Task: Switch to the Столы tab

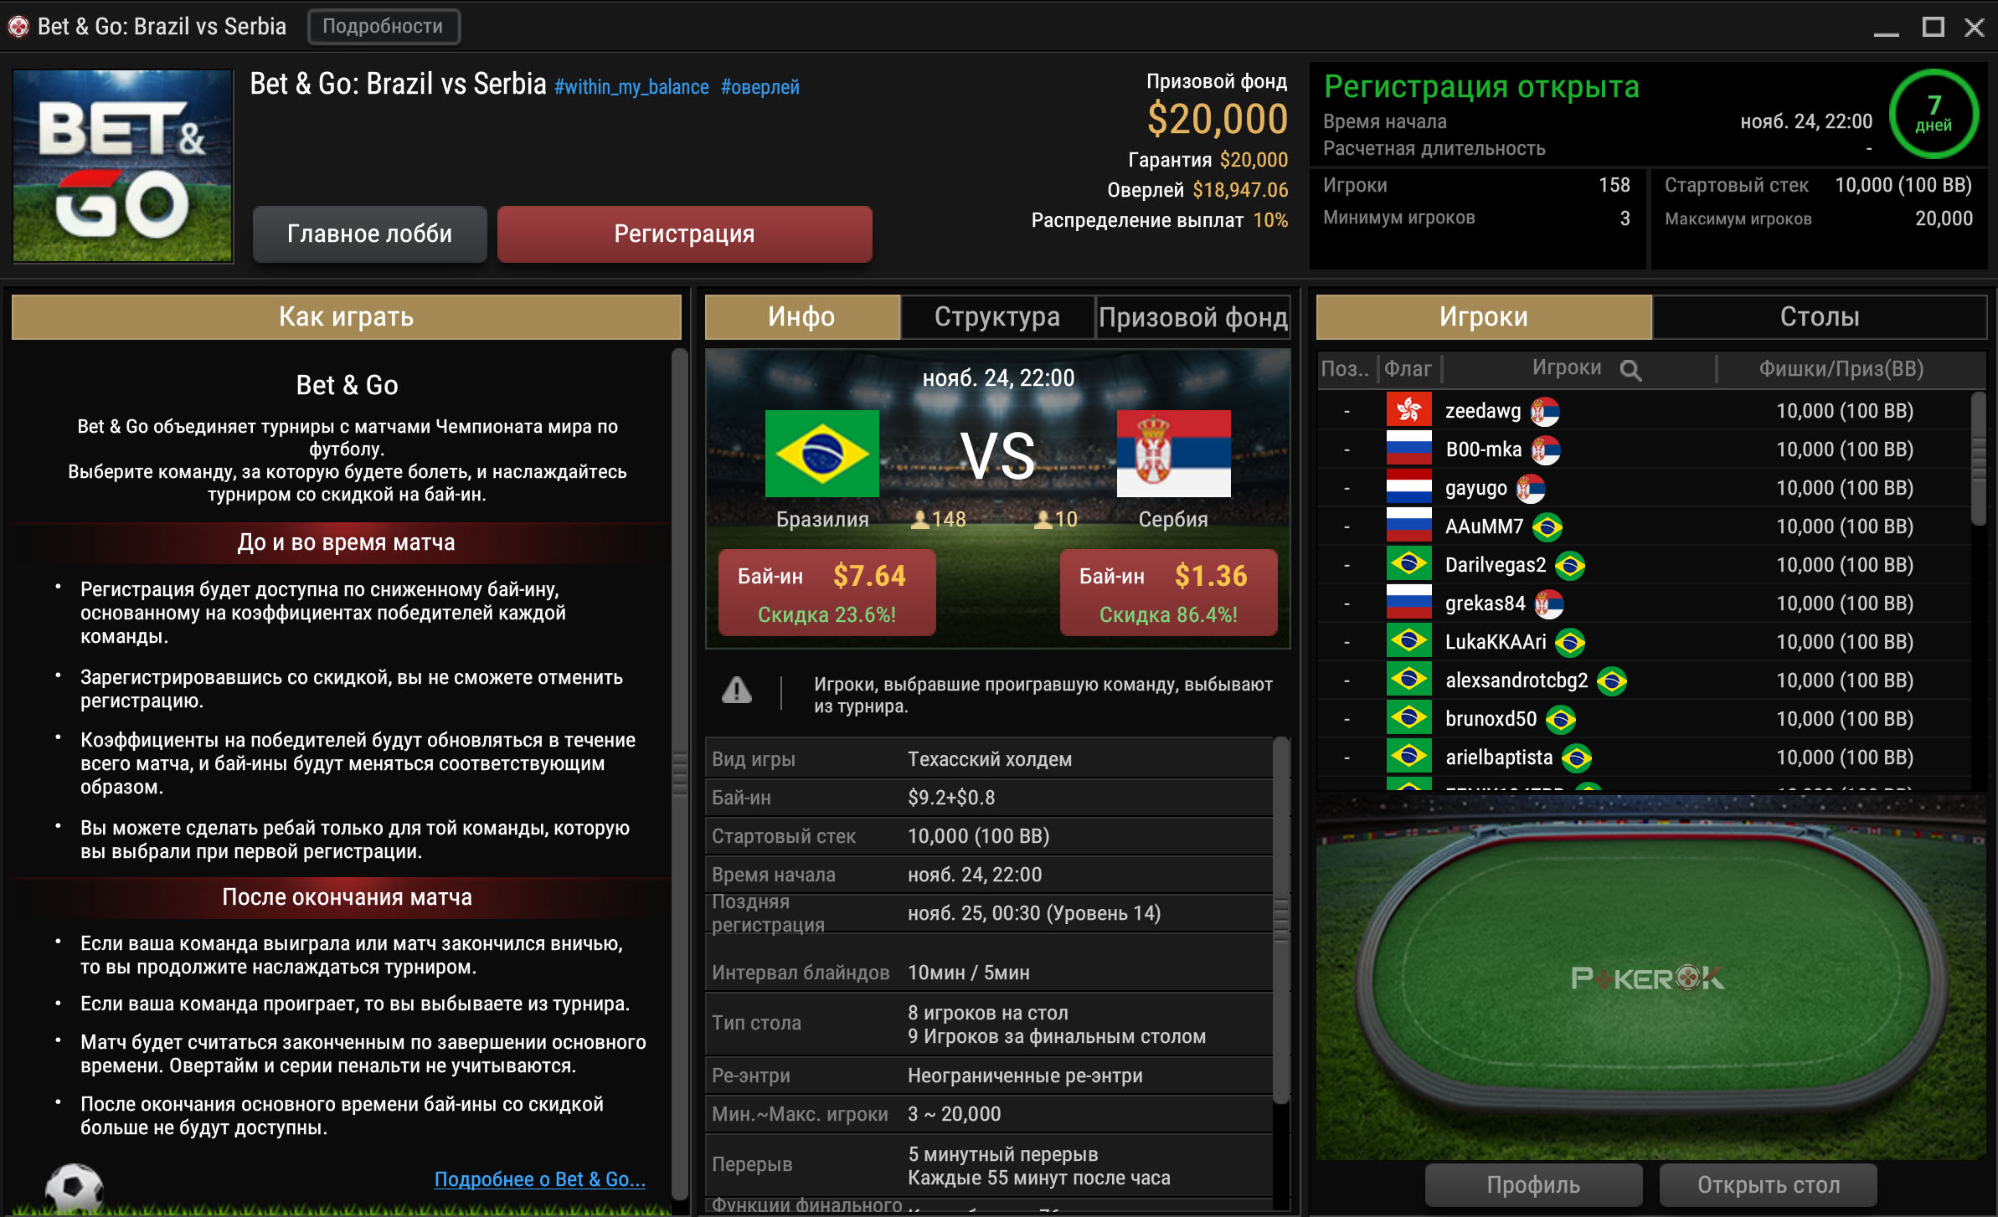Action: click(x=1819, y=317)
